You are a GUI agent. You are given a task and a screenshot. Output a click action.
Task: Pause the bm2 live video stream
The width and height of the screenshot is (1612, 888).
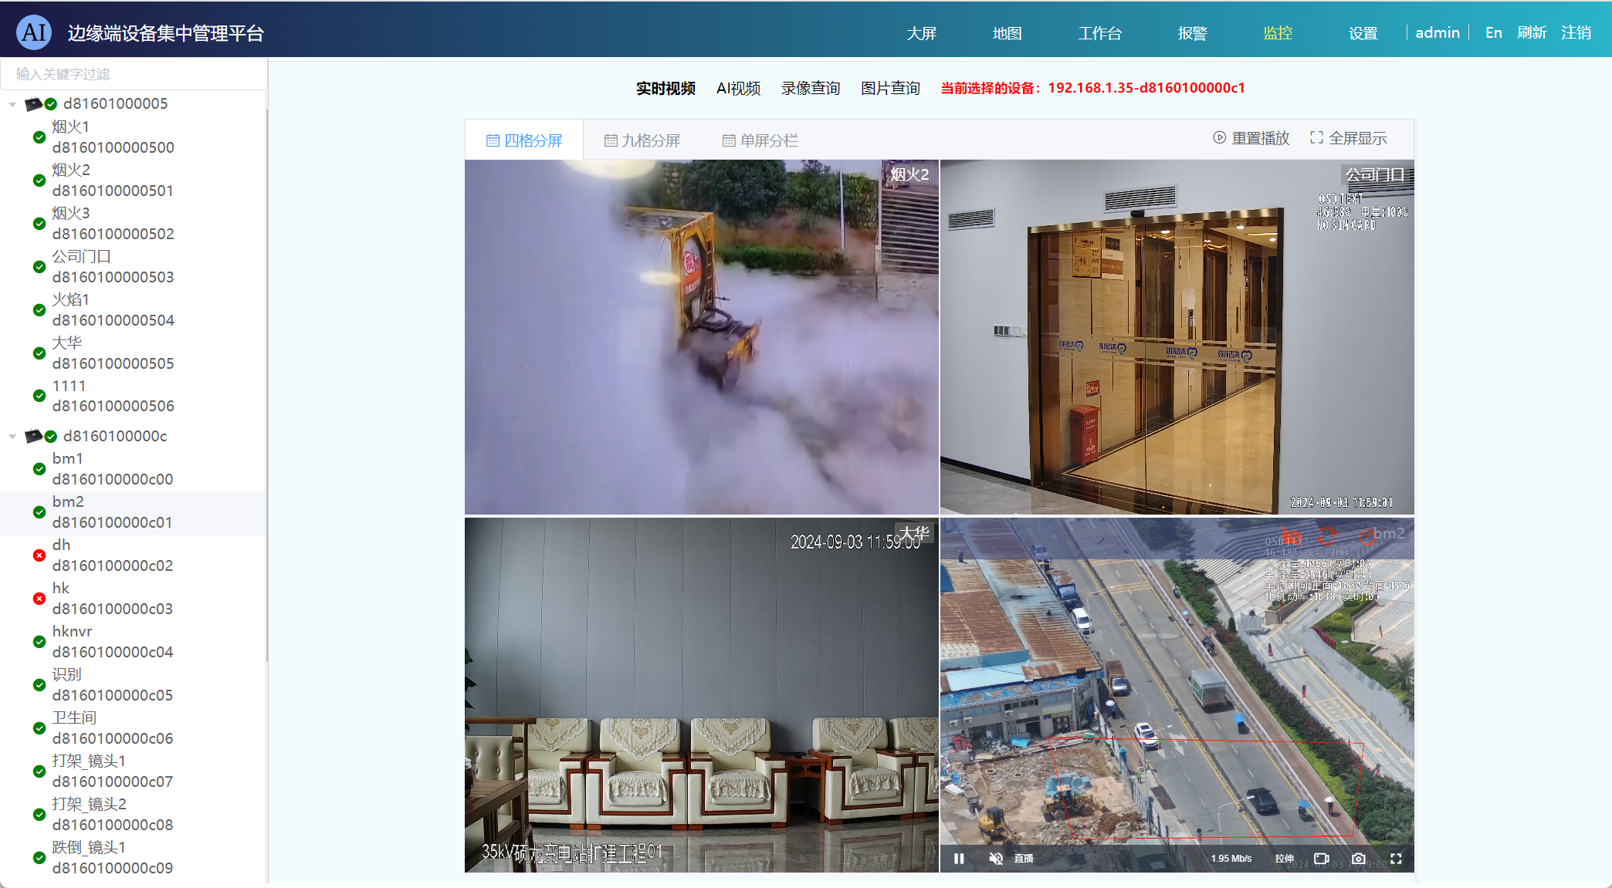pos(959,859)
